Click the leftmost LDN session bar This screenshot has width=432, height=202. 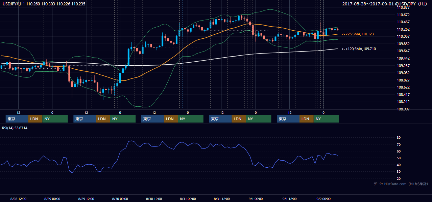(35, 119)
